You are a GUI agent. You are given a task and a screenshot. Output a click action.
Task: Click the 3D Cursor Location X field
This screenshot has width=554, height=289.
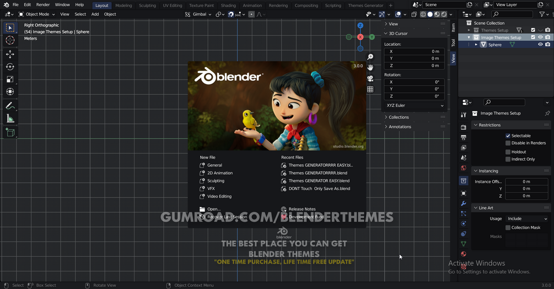tap(414, 52)
